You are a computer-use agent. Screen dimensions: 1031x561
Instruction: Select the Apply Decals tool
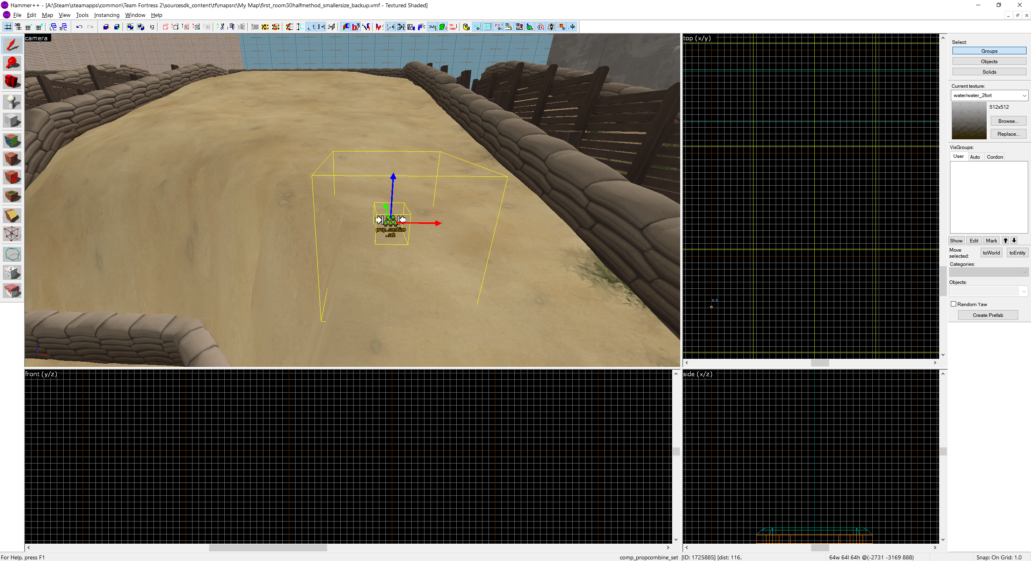point(12,177)
